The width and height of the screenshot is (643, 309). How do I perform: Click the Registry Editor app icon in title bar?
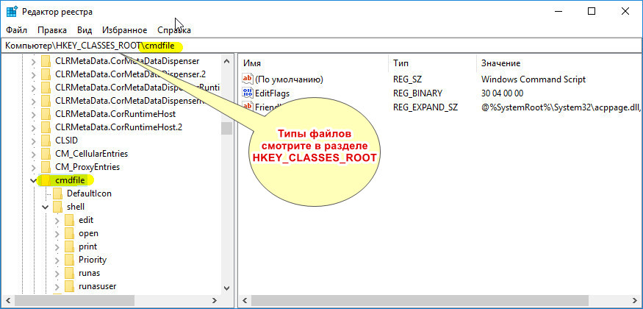(12, 12)
